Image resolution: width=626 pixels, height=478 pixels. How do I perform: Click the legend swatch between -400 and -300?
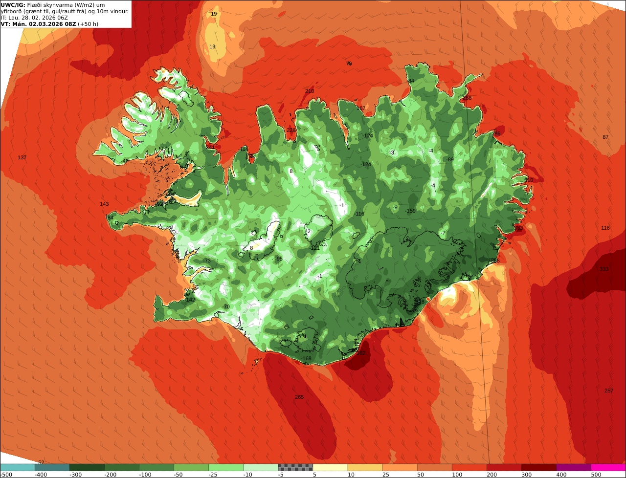coord(52,467)
